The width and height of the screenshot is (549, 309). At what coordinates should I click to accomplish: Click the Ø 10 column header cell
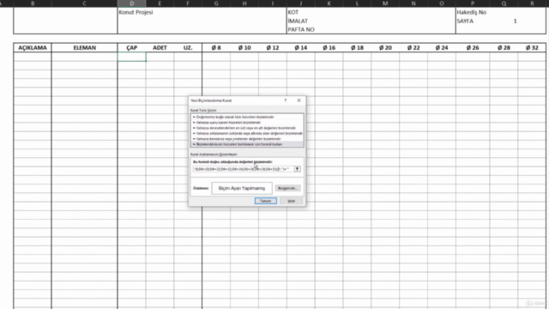coord(244,48)
